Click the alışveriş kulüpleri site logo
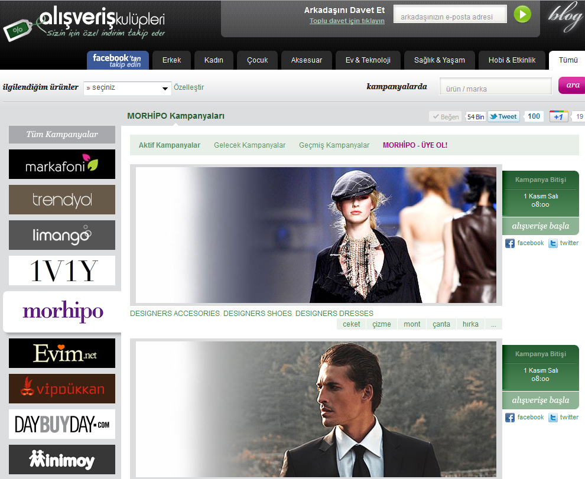Viewport: 585px width, 479px height. (84, 24)
